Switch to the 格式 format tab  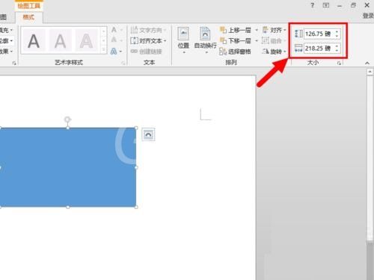28,17
